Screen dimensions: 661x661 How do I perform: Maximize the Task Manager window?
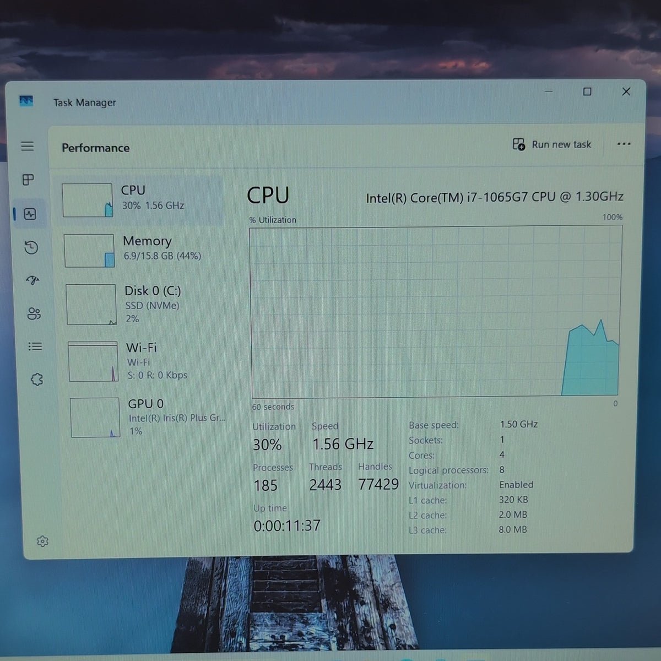tap(587, 91)
